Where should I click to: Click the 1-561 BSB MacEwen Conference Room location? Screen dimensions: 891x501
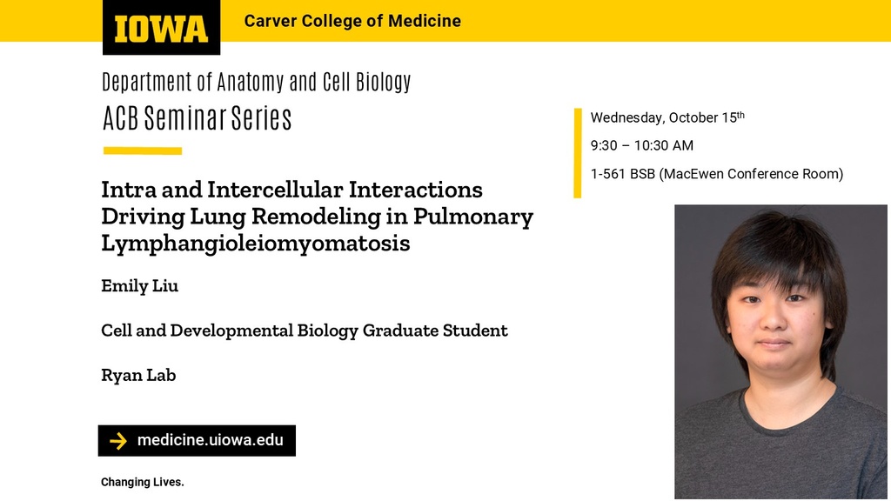point(716,174)
